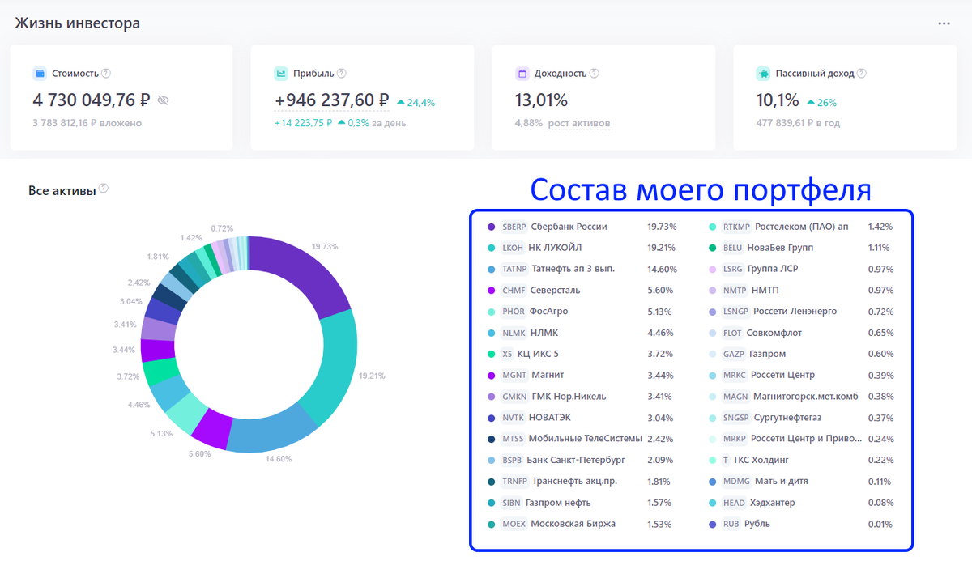The height and width of the screenshot is (578, 972).
Task: Open the three-dot menu of Жизнь инвестора
Action: 944,23
